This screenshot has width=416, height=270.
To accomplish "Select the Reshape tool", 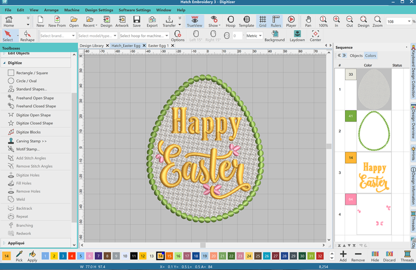I will tap(27, 36).
